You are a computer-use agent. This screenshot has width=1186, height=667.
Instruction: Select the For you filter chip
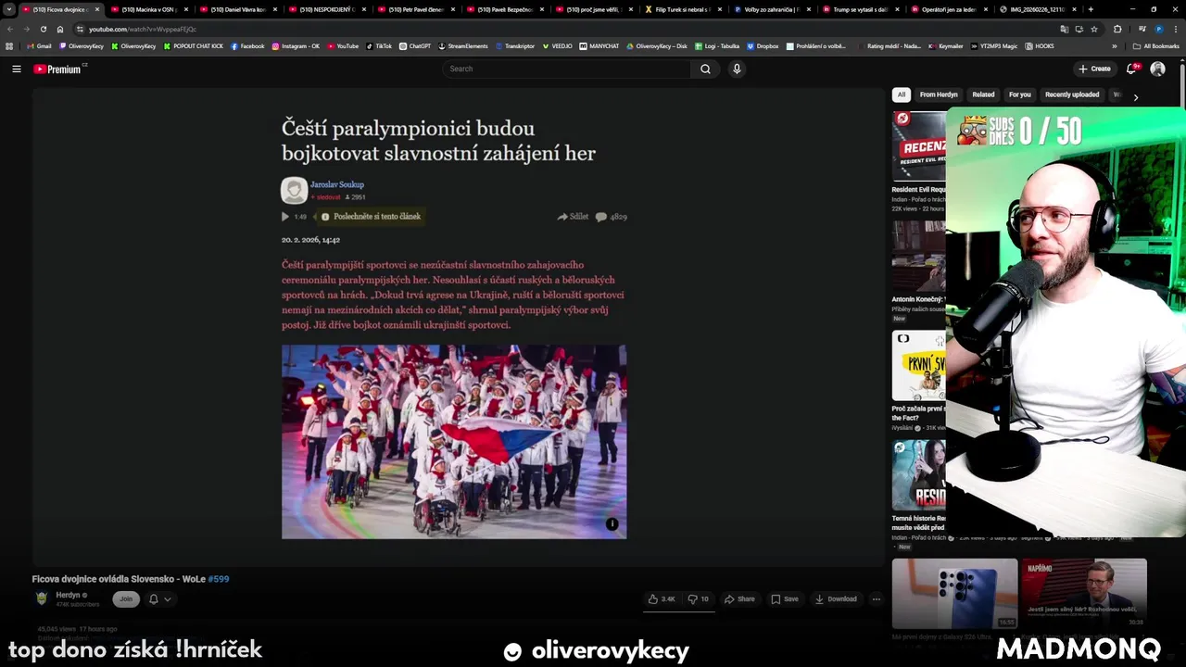point(1019,94)
